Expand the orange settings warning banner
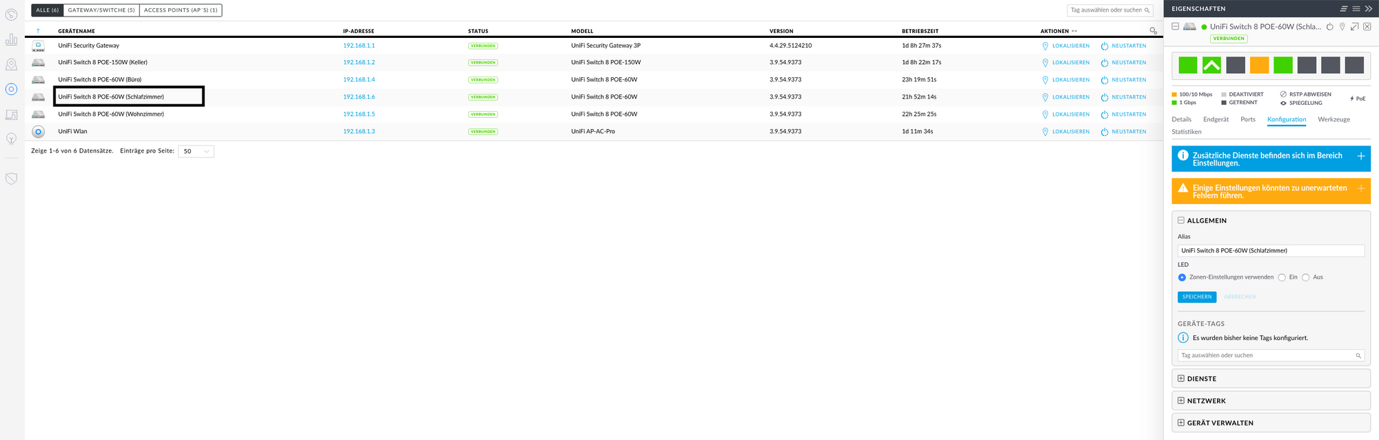The width and height of the screenshot is (1379, 440). (1361, 188)
